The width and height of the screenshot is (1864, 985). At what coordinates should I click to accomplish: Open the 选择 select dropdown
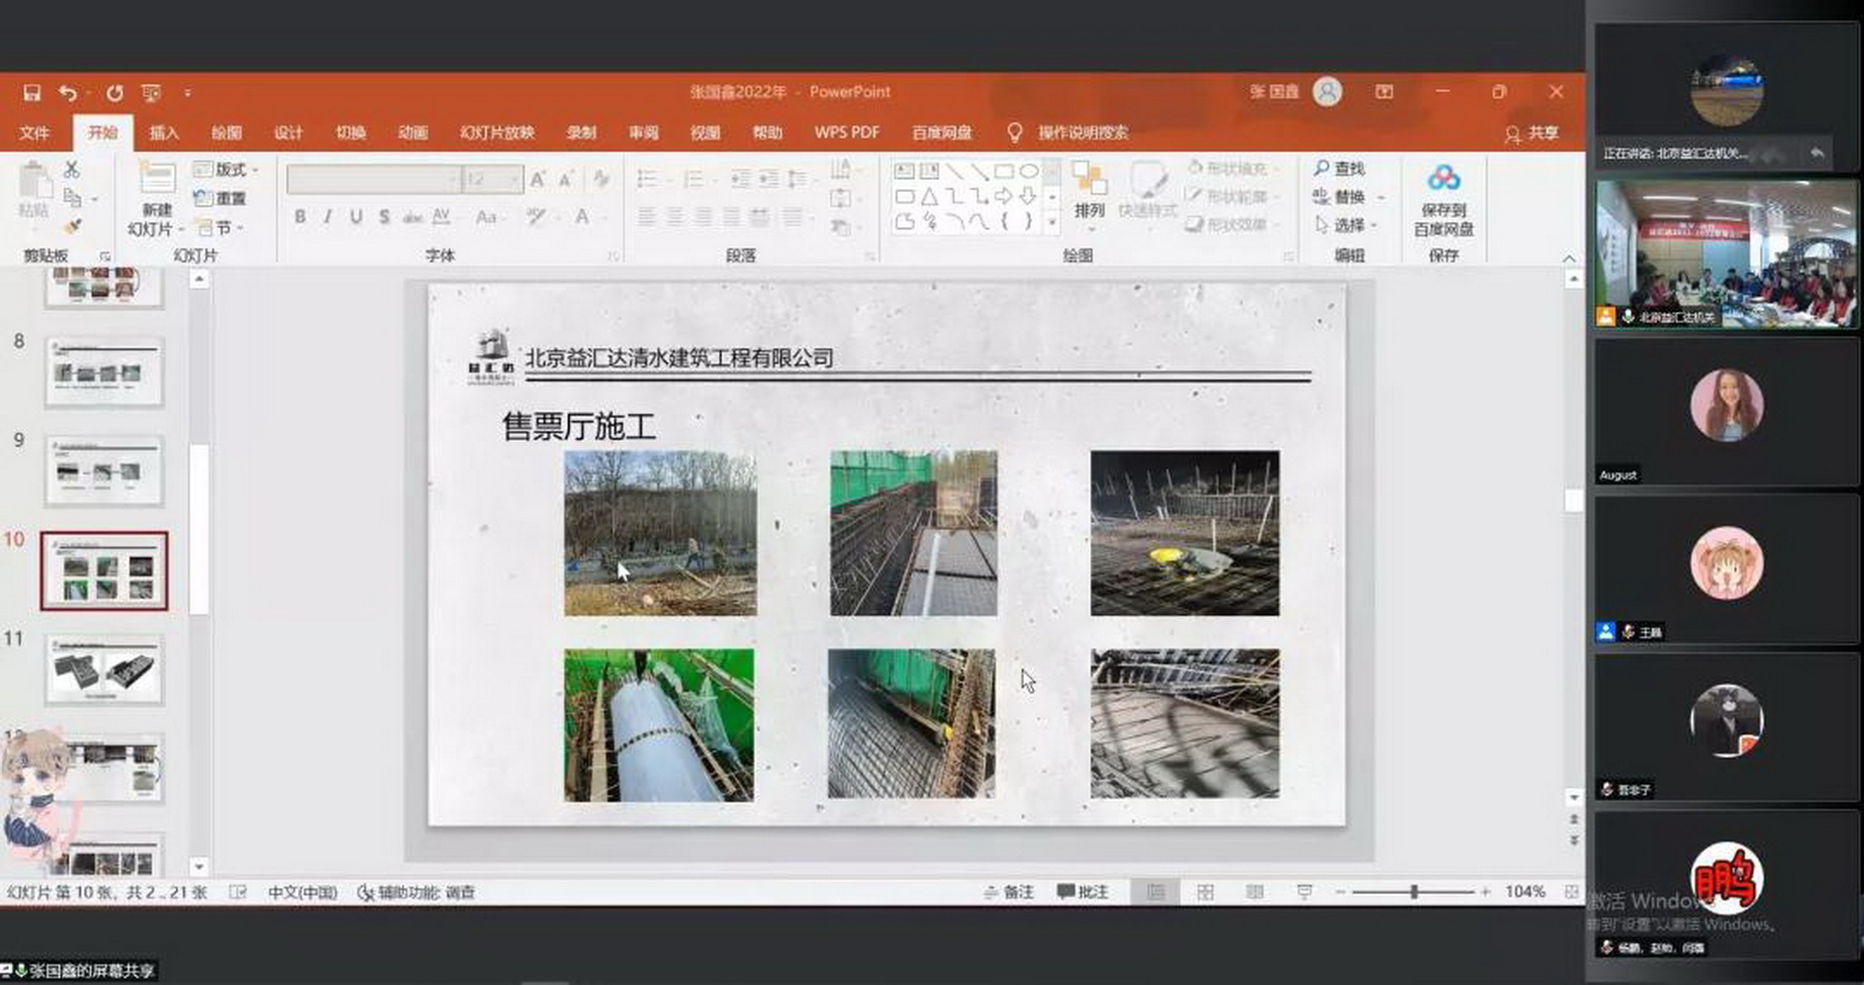(1347, 226)
